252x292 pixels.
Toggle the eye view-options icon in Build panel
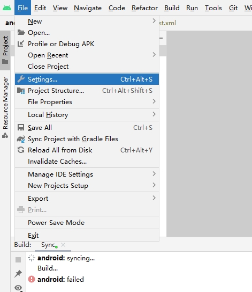[18, 288]
